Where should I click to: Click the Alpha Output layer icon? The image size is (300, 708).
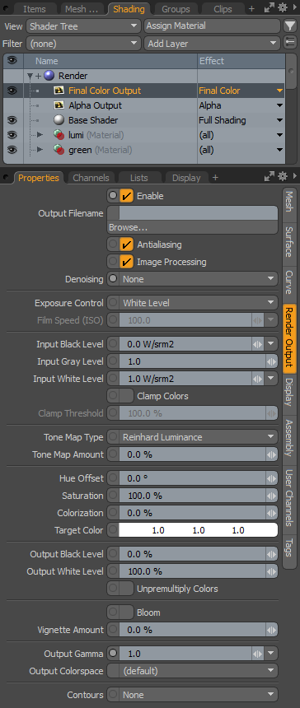pos(59,105)
